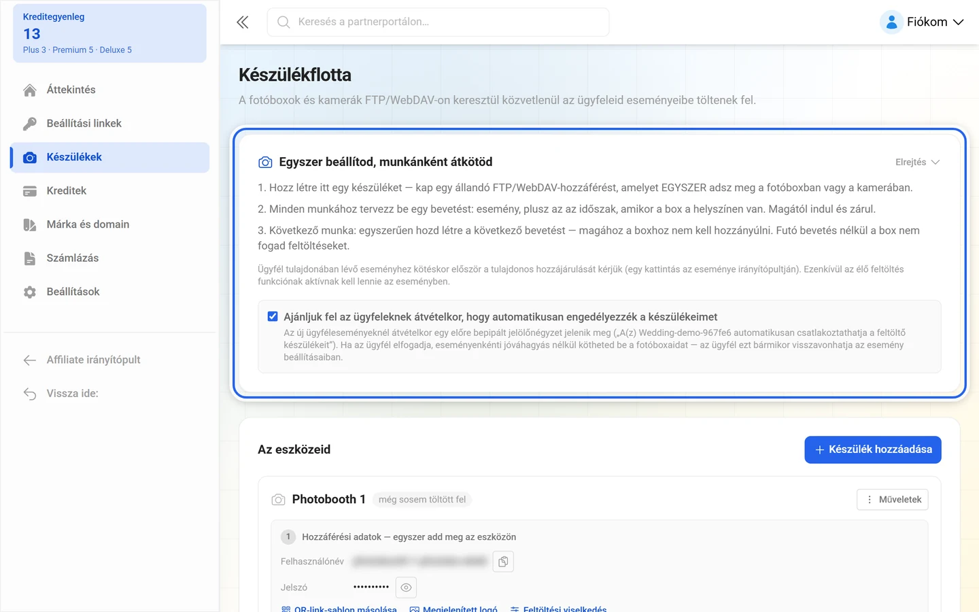Screen dimensions: 979x612
Task: Uncheck the Ajánljuk fel az ügyfeleknek checkbox
Action: point(273,316)
